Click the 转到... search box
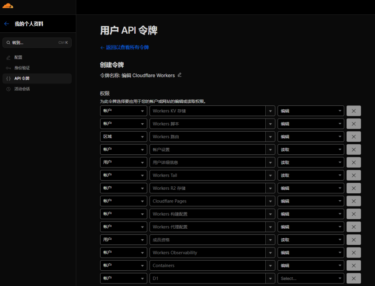Screen dimensions: 375x286 tap(37, 42)
